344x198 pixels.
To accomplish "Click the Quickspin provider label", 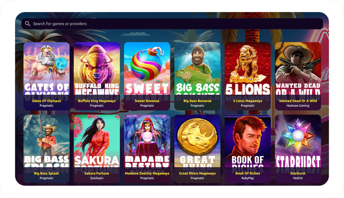I will pos(97,178).
